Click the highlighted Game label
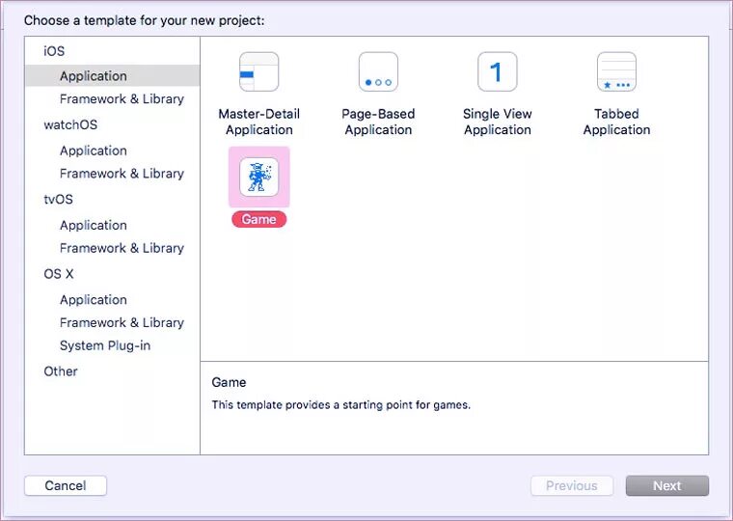Viewport: 733px width, 521px height. tap(259, 219)
